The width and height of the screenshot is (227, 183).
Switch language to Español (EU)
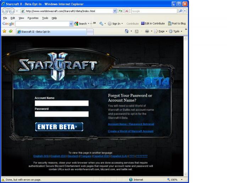pos(101,156)
